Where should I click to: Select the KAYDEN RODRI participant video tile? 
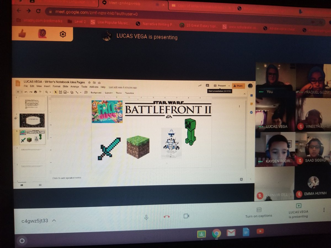[275, 149]
